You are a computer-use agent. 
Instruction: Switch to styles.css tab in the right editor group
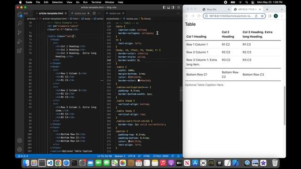pyautogui.click(x=115, y=13)
